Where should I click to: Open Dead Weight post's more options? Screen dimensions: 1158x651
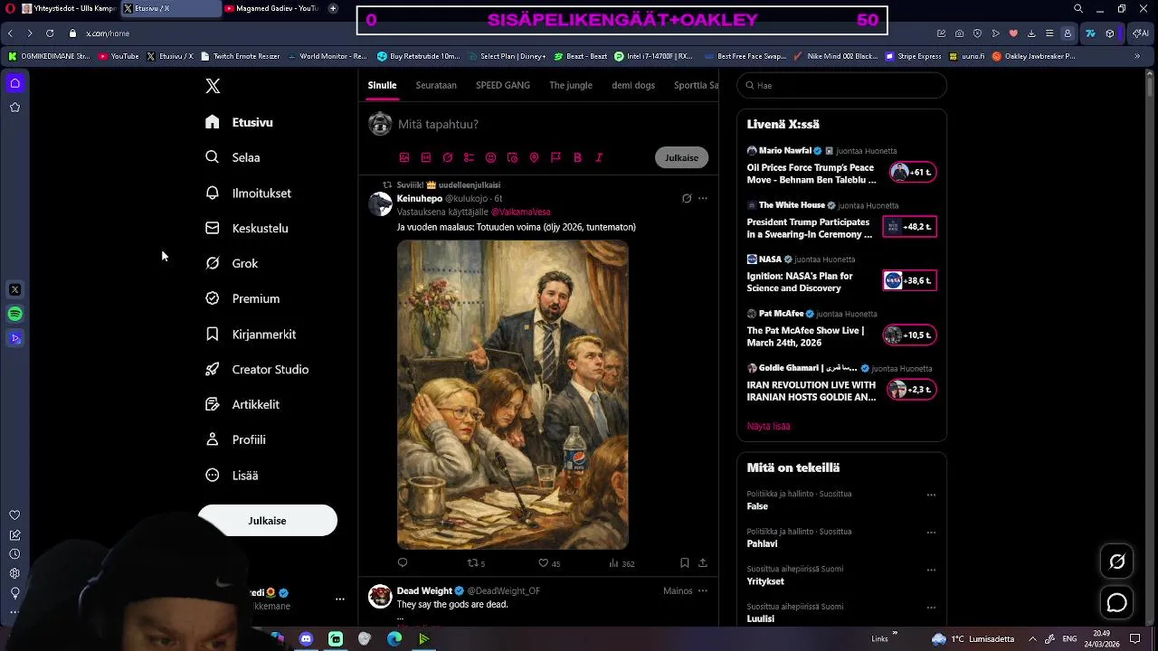coord(703,590)
